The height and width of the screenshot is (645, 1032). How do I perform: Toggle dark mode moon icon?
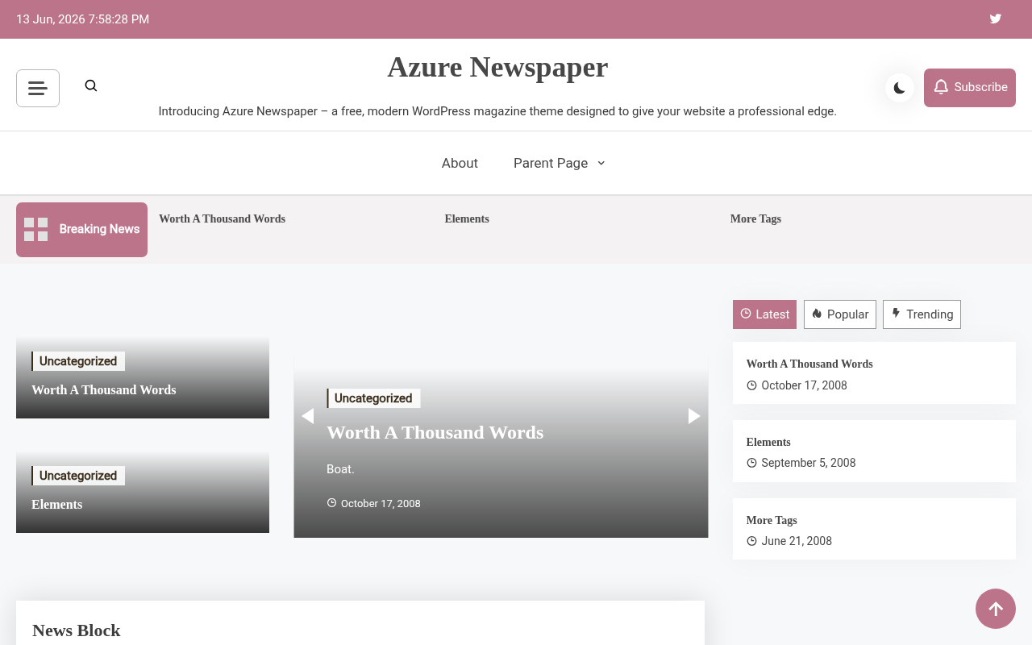pos(900,88)
